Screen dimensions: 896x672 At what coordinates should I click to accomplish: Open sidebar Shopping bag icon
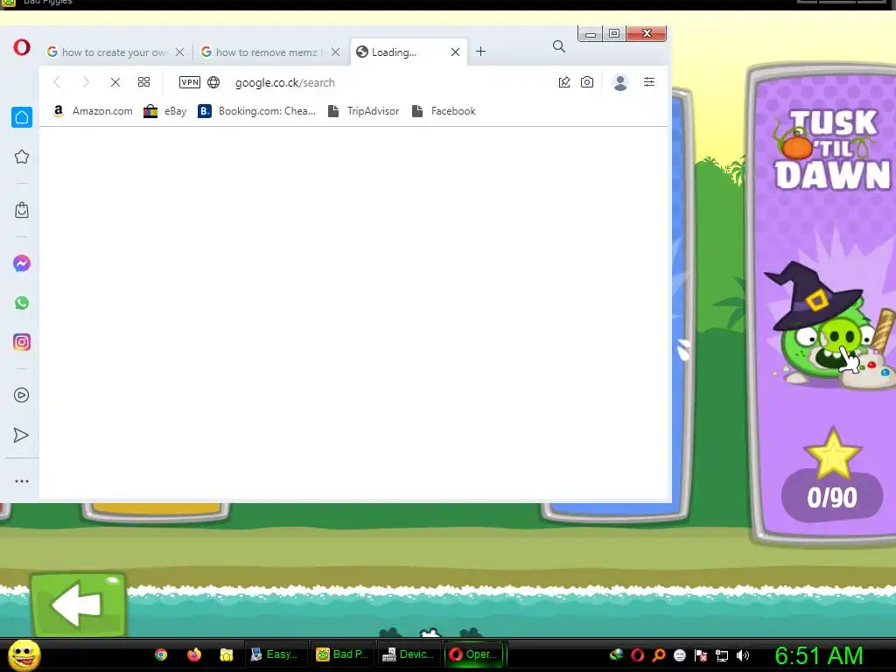[22, 210]
